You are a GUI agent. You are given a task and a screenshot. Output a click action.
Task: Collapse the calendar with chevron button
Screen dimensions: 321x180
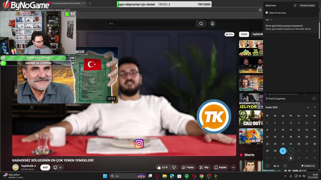click(x=314, y=98)
